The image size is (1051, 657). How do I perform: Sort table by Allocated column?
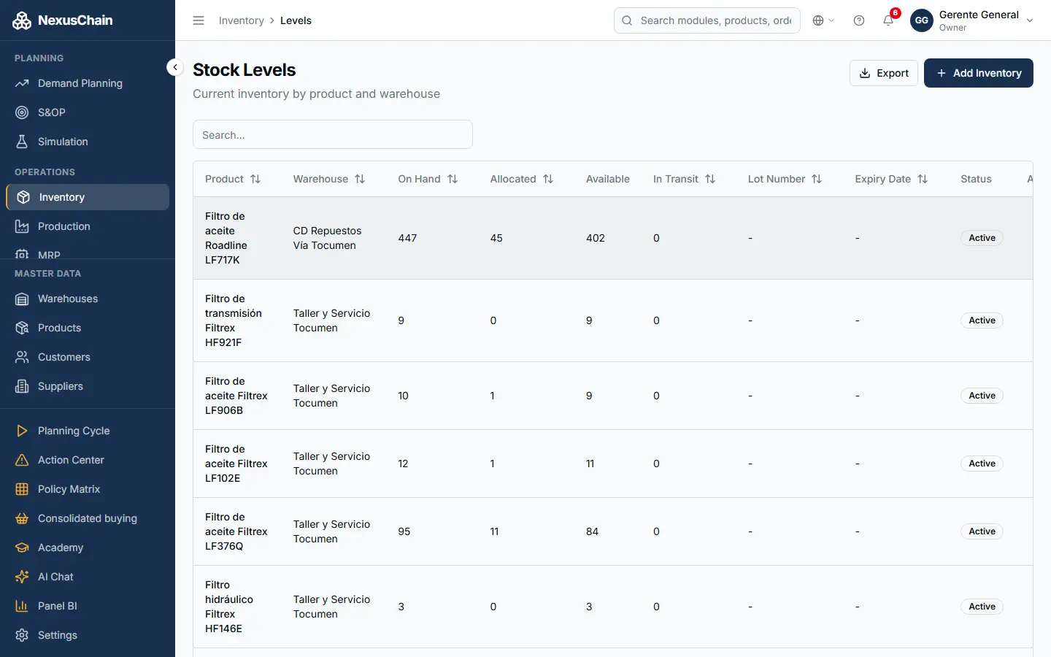pos(522,179)
